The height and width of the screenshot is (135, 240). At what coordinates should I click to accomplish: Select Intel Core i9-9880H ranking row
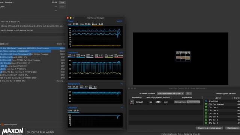pyautogui.click(x=33, y=57)
